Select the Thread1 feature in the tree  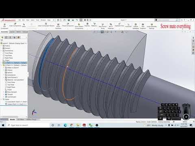click(9, 94)
